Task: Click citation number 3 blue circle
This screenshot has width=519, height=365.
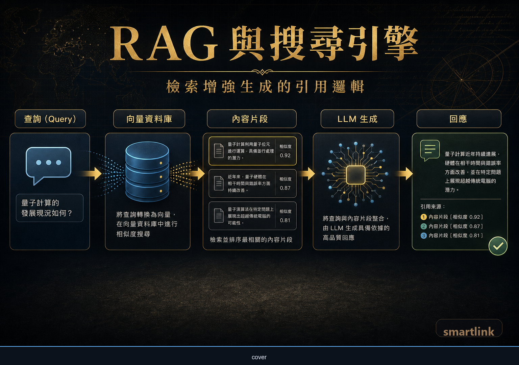Action: pyautogui.click(x=424, y=236)
